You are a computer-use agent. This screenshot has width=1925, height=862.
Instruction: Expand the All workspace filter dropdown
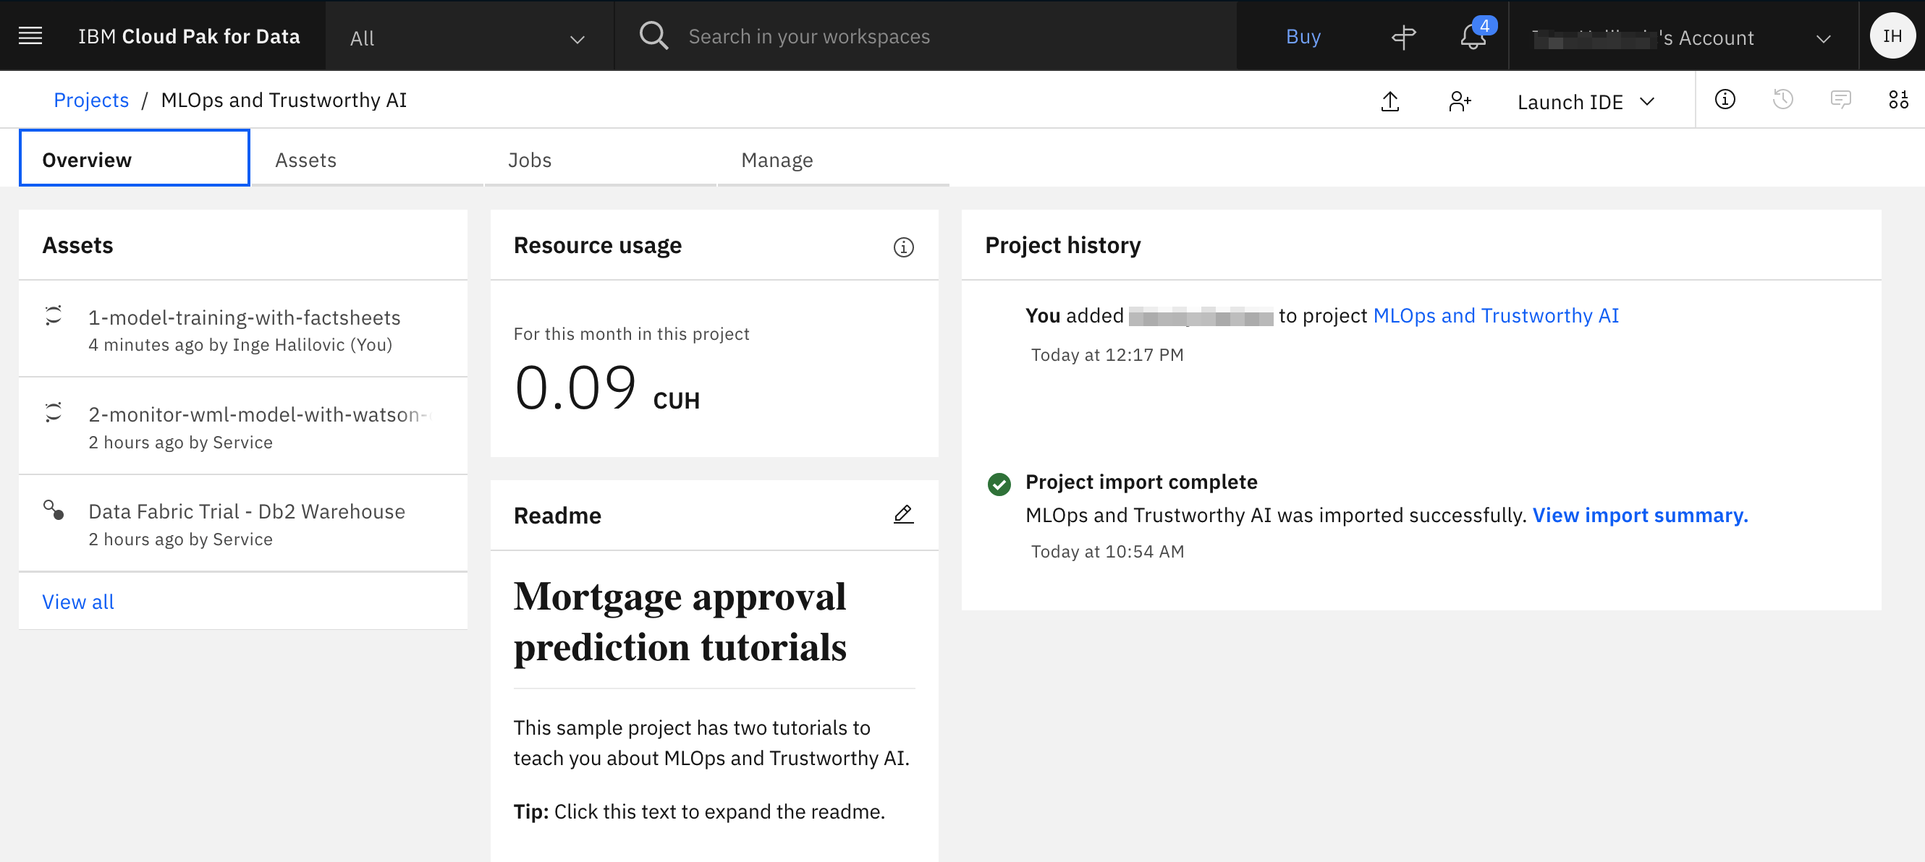tap(468, 36)
